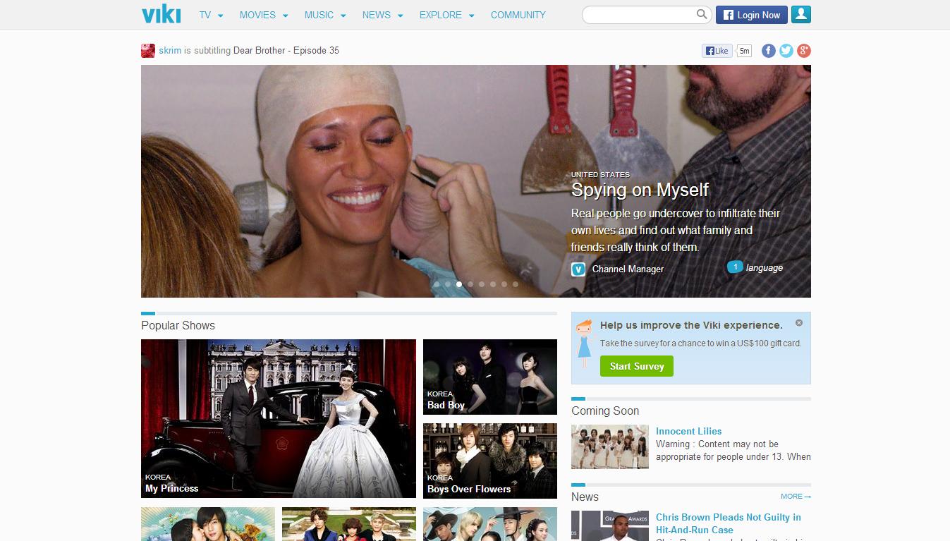Share via the Google Plus icon
The image size is (950, 541).
click(804, 50)
